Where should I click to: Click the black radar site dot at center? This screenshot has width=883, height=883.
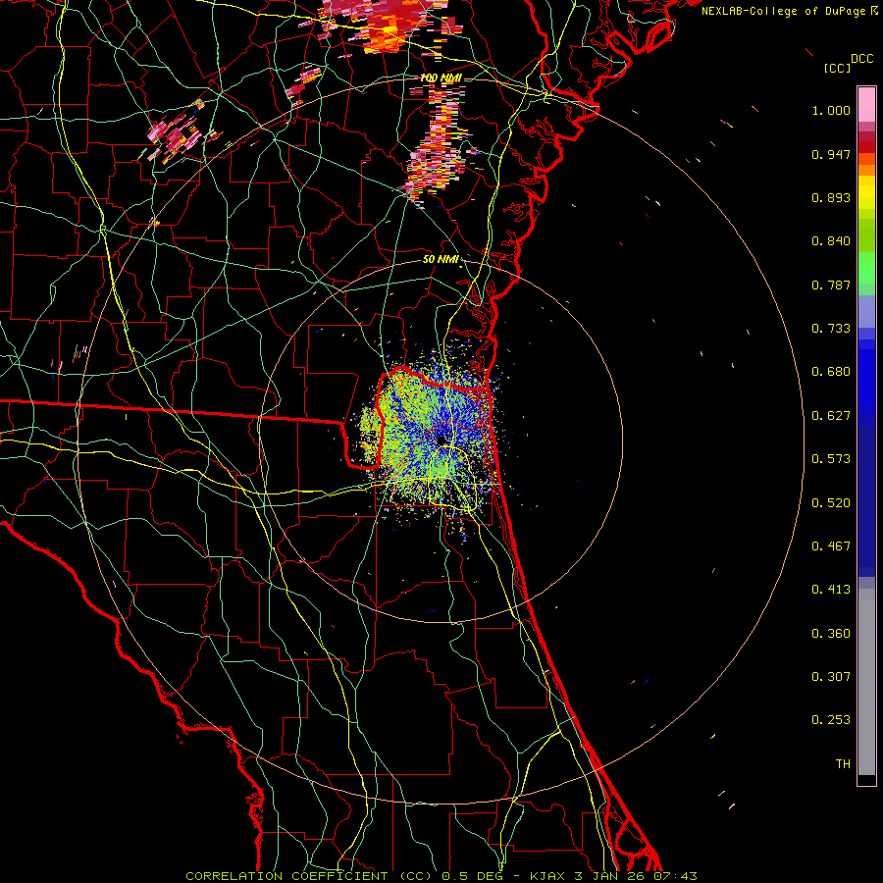(x=441, y=440)
